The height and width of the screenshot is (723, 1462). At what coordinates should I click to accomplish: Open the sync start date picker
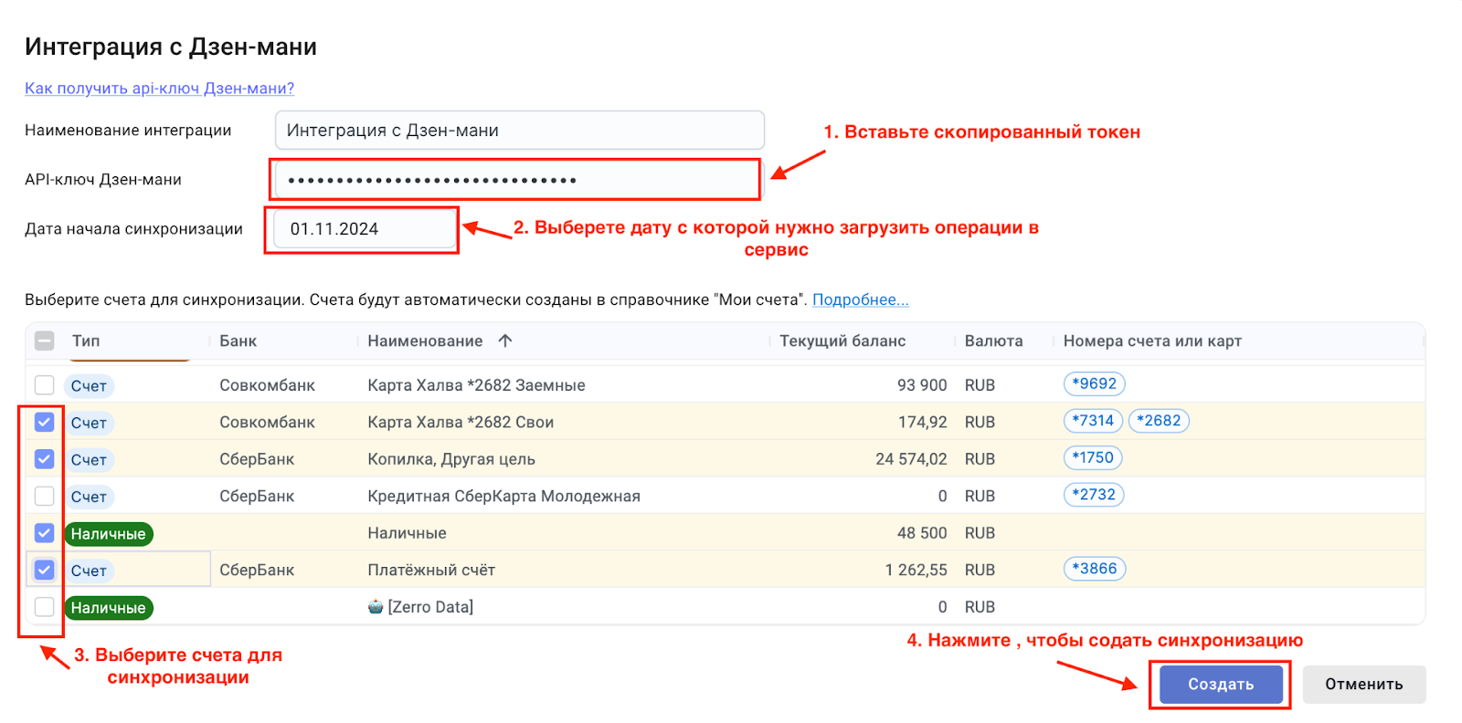tap(362, 229)
